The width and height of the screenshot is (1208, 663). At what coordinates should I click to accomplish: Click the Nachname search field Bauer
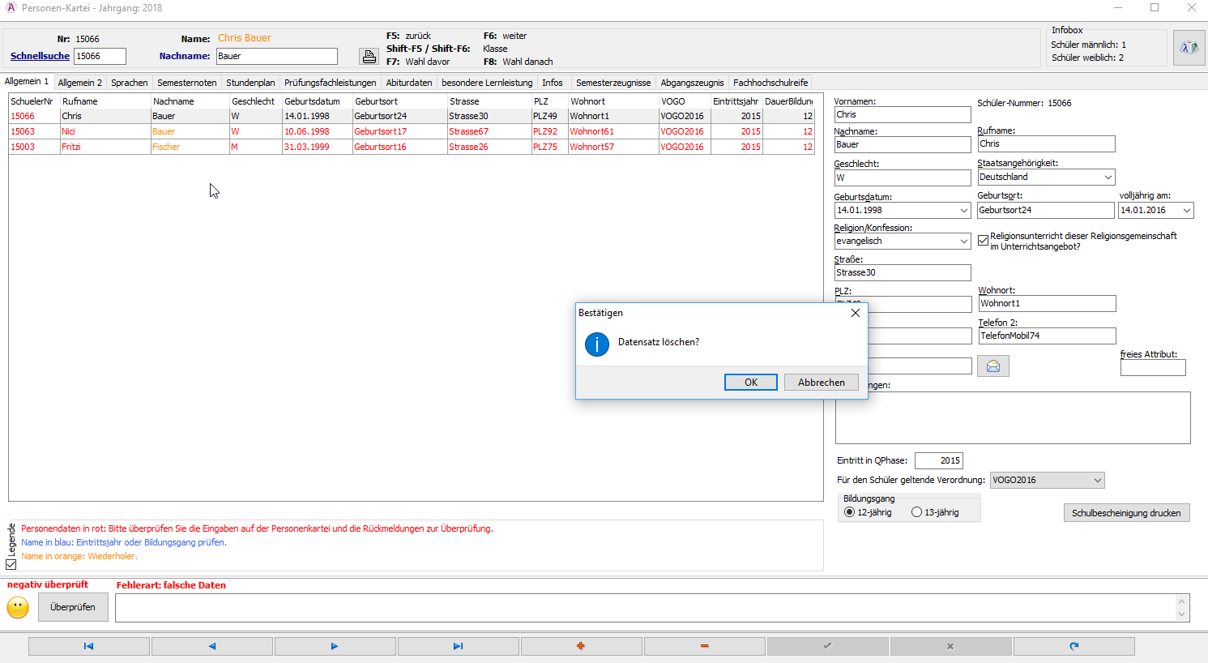[276, 56]
